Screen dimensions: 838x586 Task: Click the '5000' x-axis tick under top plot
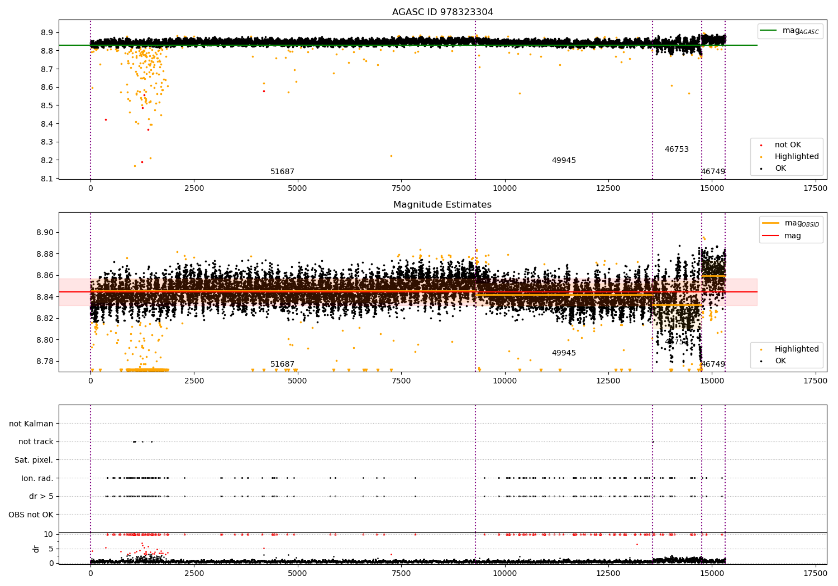coord(297,189)
